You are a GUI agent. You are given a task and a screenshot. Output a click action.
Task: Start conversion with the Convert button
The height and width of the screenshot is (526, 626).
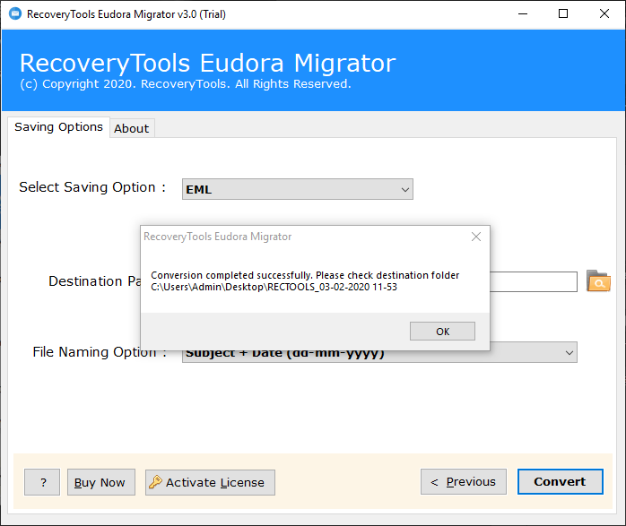click(561, 482)
